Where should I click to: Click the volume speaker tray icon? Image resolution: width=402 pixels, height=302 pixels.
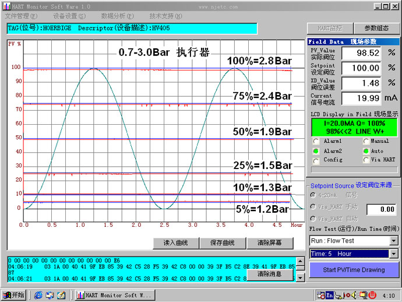354,296
